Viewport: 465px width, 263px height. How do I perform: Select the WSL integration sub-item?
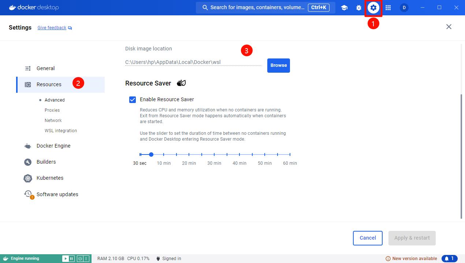tap(61, 131)
